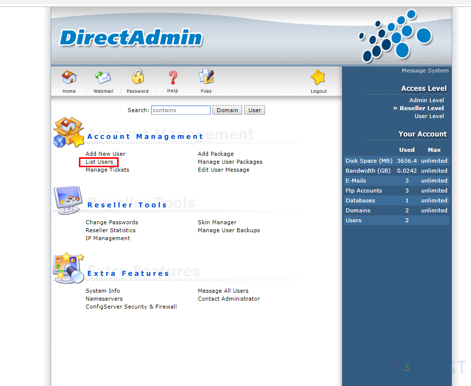
Task: Select Reseller Level access
Action: point(422,108)
